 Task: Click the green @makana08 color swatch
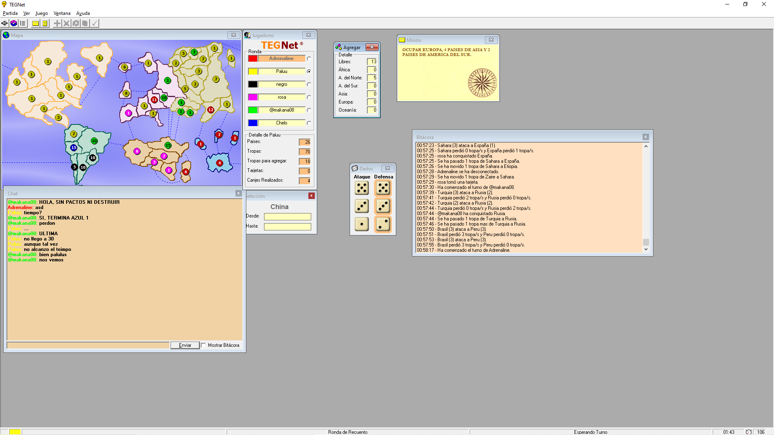(253, 110)
